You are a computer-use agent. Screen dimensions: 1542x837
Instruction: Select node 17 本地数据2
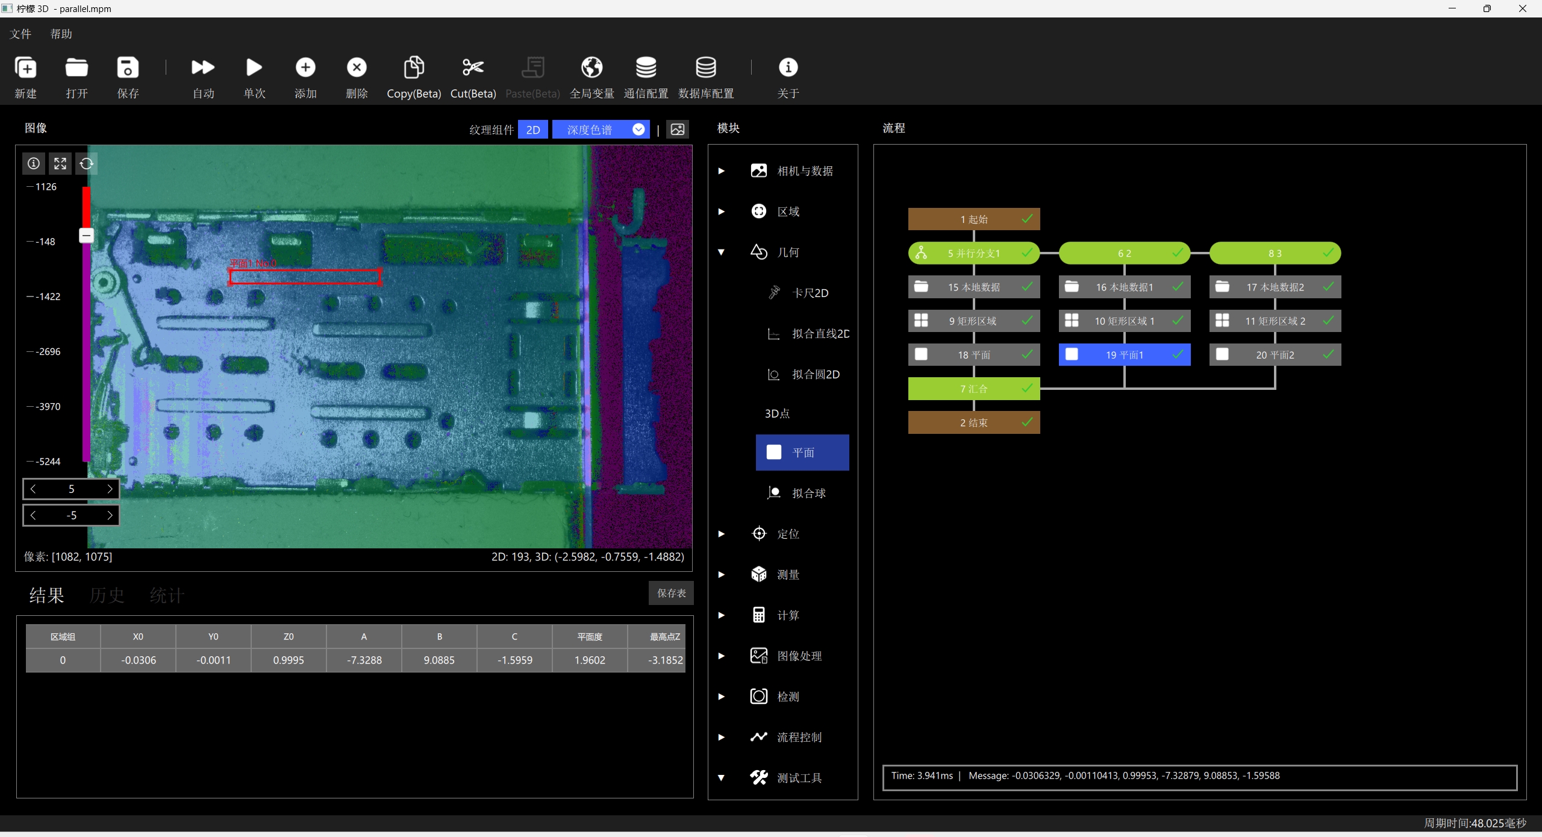pos(1275,287)
